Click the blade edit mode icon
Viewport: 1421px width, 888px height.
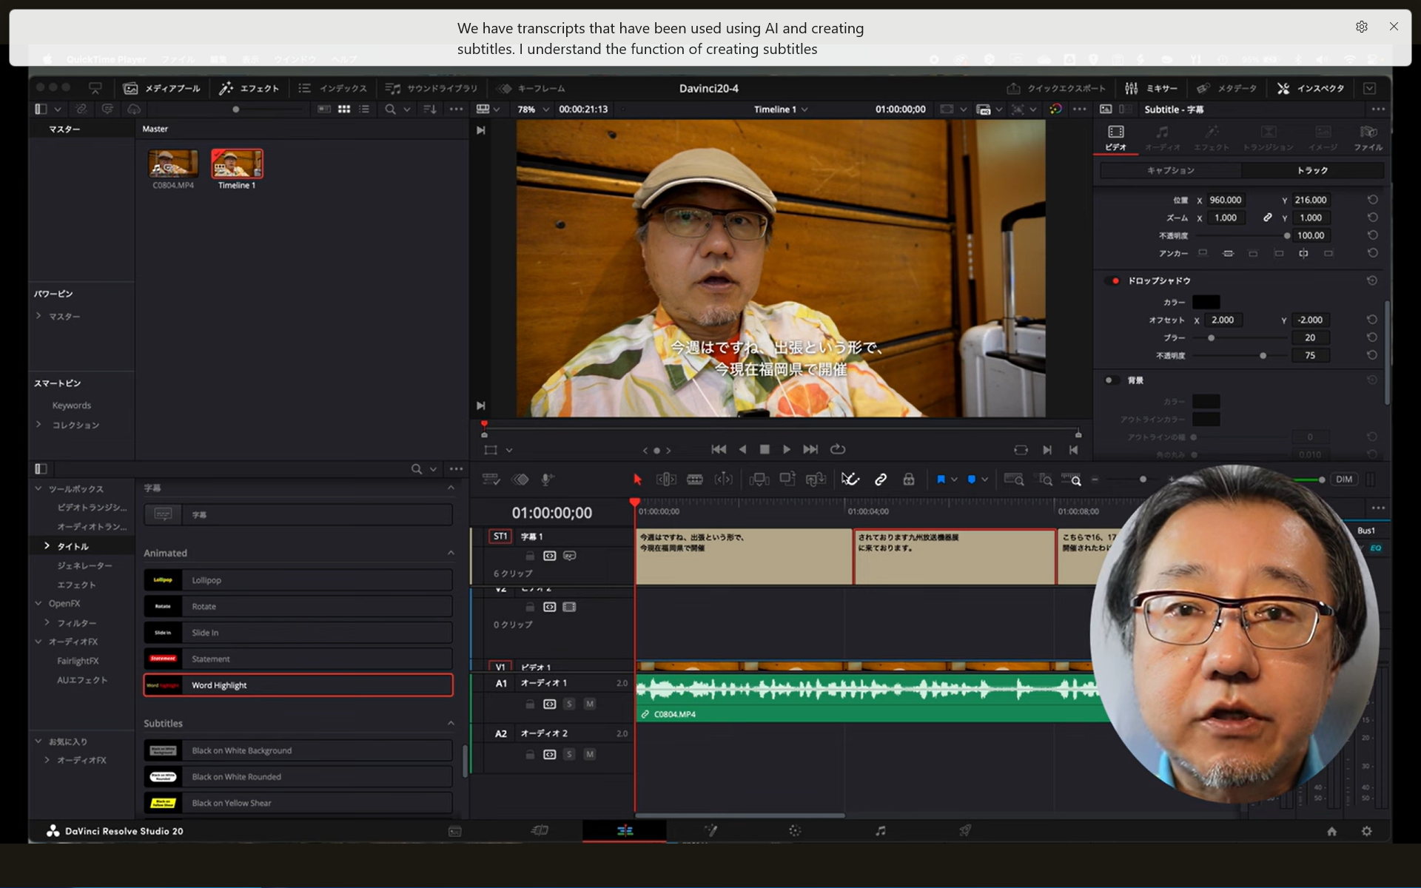pyautogui.click(x=694, y=480)
